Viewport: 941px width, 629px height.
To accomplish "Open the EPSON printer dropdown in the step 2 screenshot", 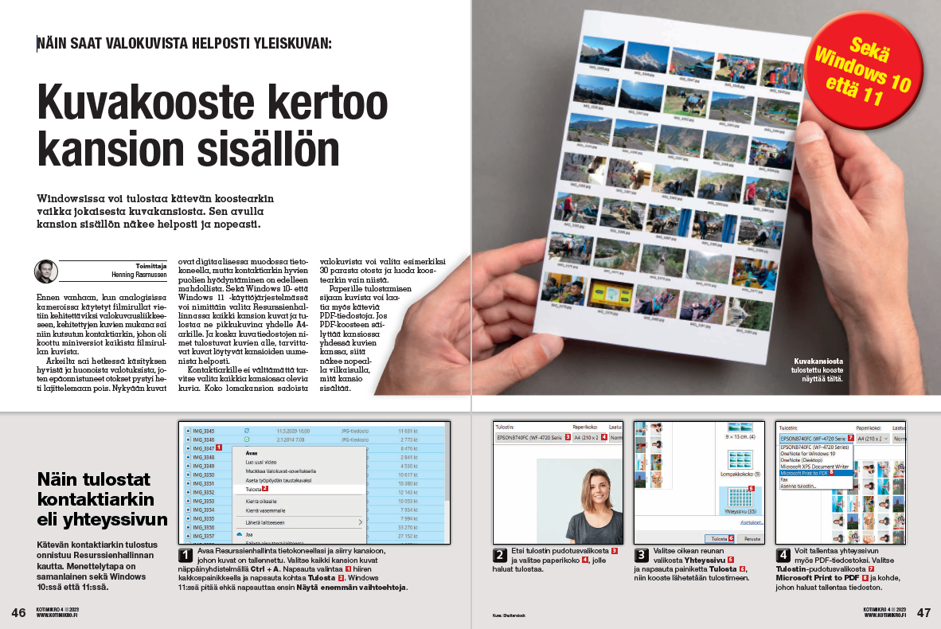I will (x=533, y=438).
